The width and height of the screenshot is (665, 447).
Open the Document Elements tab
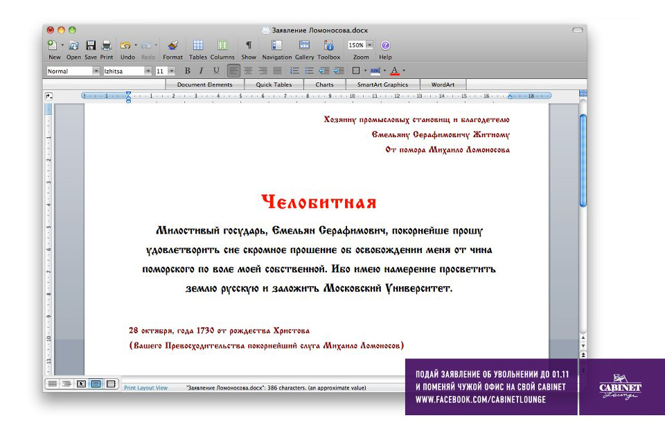[x=204, y=85]
